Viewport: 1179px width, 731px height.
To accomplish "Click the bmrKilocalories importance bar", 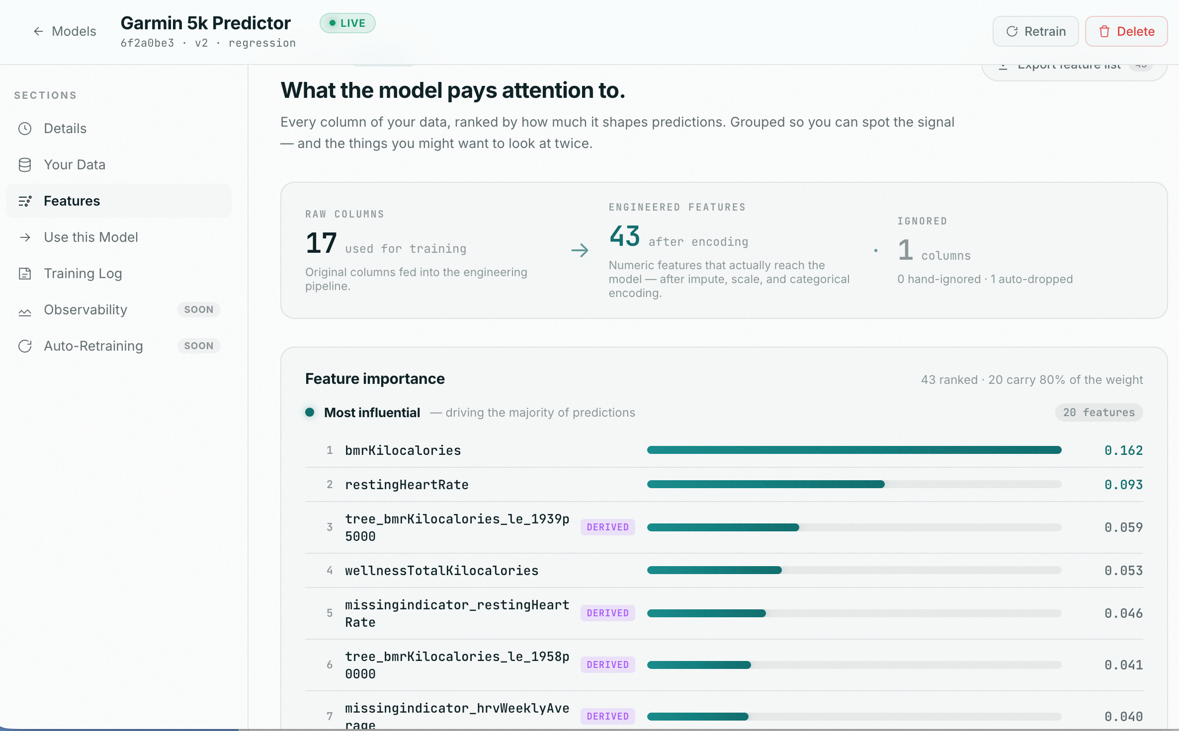I will tap(854, 450).
